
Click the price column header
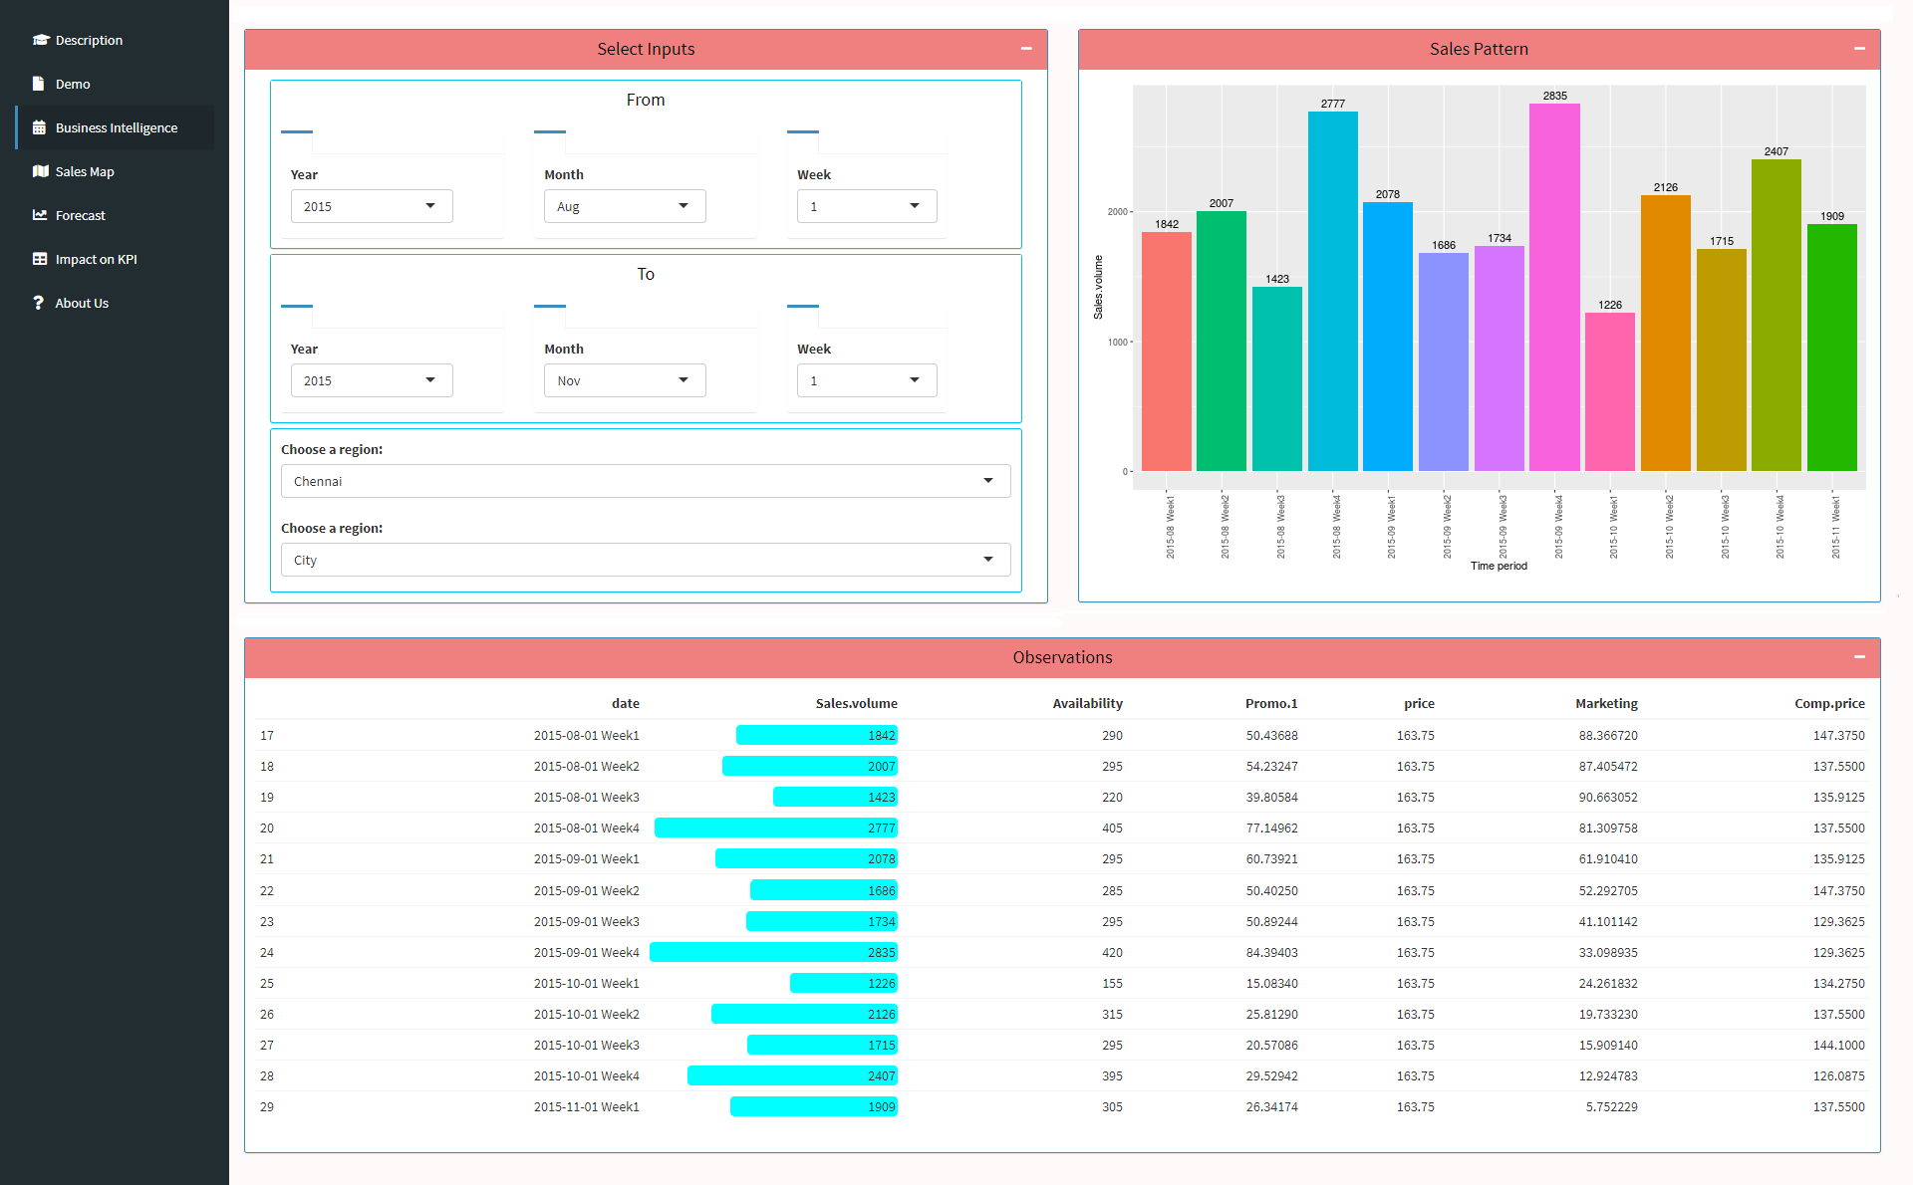pyautogui.click(x=1419, y=703)
